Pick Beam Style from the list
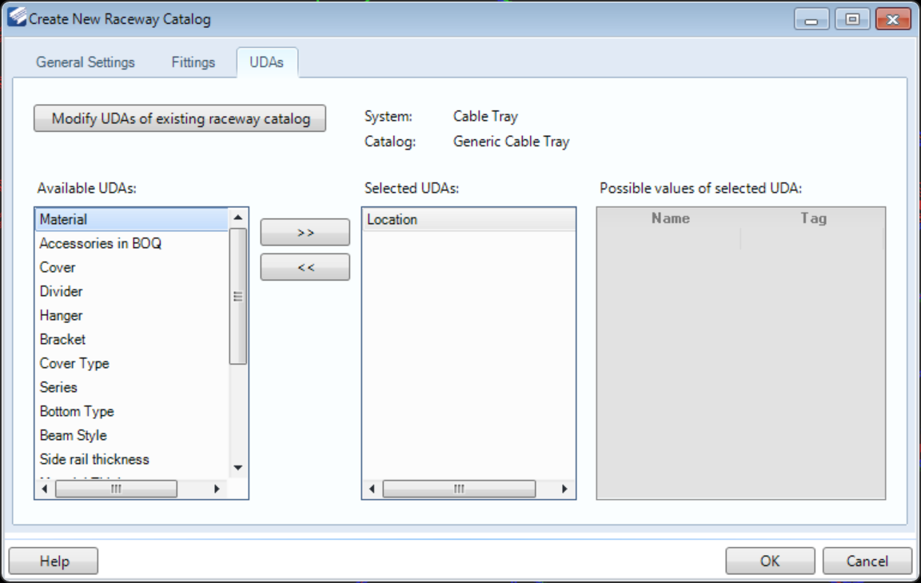 (132, 436)
